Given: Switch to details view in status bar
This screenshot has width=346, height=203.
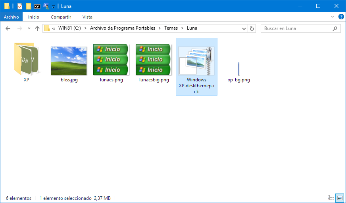Looking at the screenshot, I should 331,198.
